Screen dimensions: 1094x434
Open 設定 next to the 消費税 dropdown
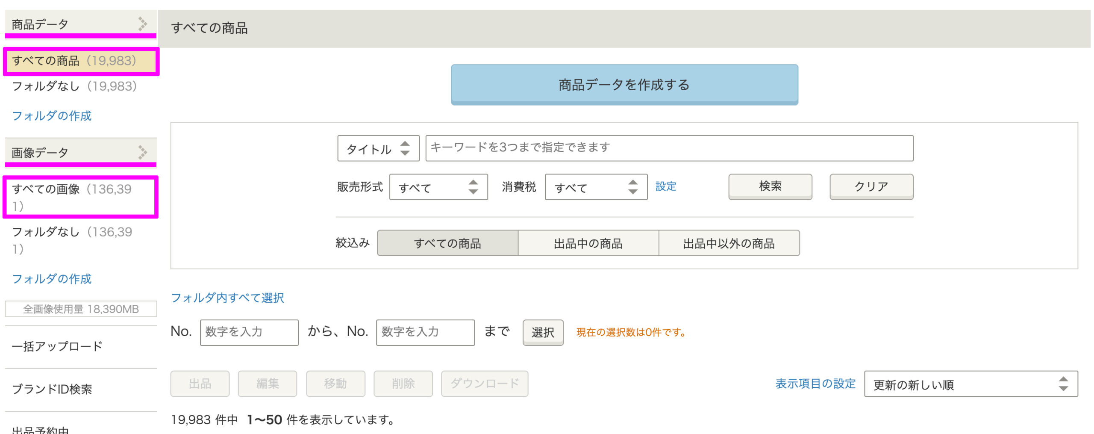coord(665,186)
